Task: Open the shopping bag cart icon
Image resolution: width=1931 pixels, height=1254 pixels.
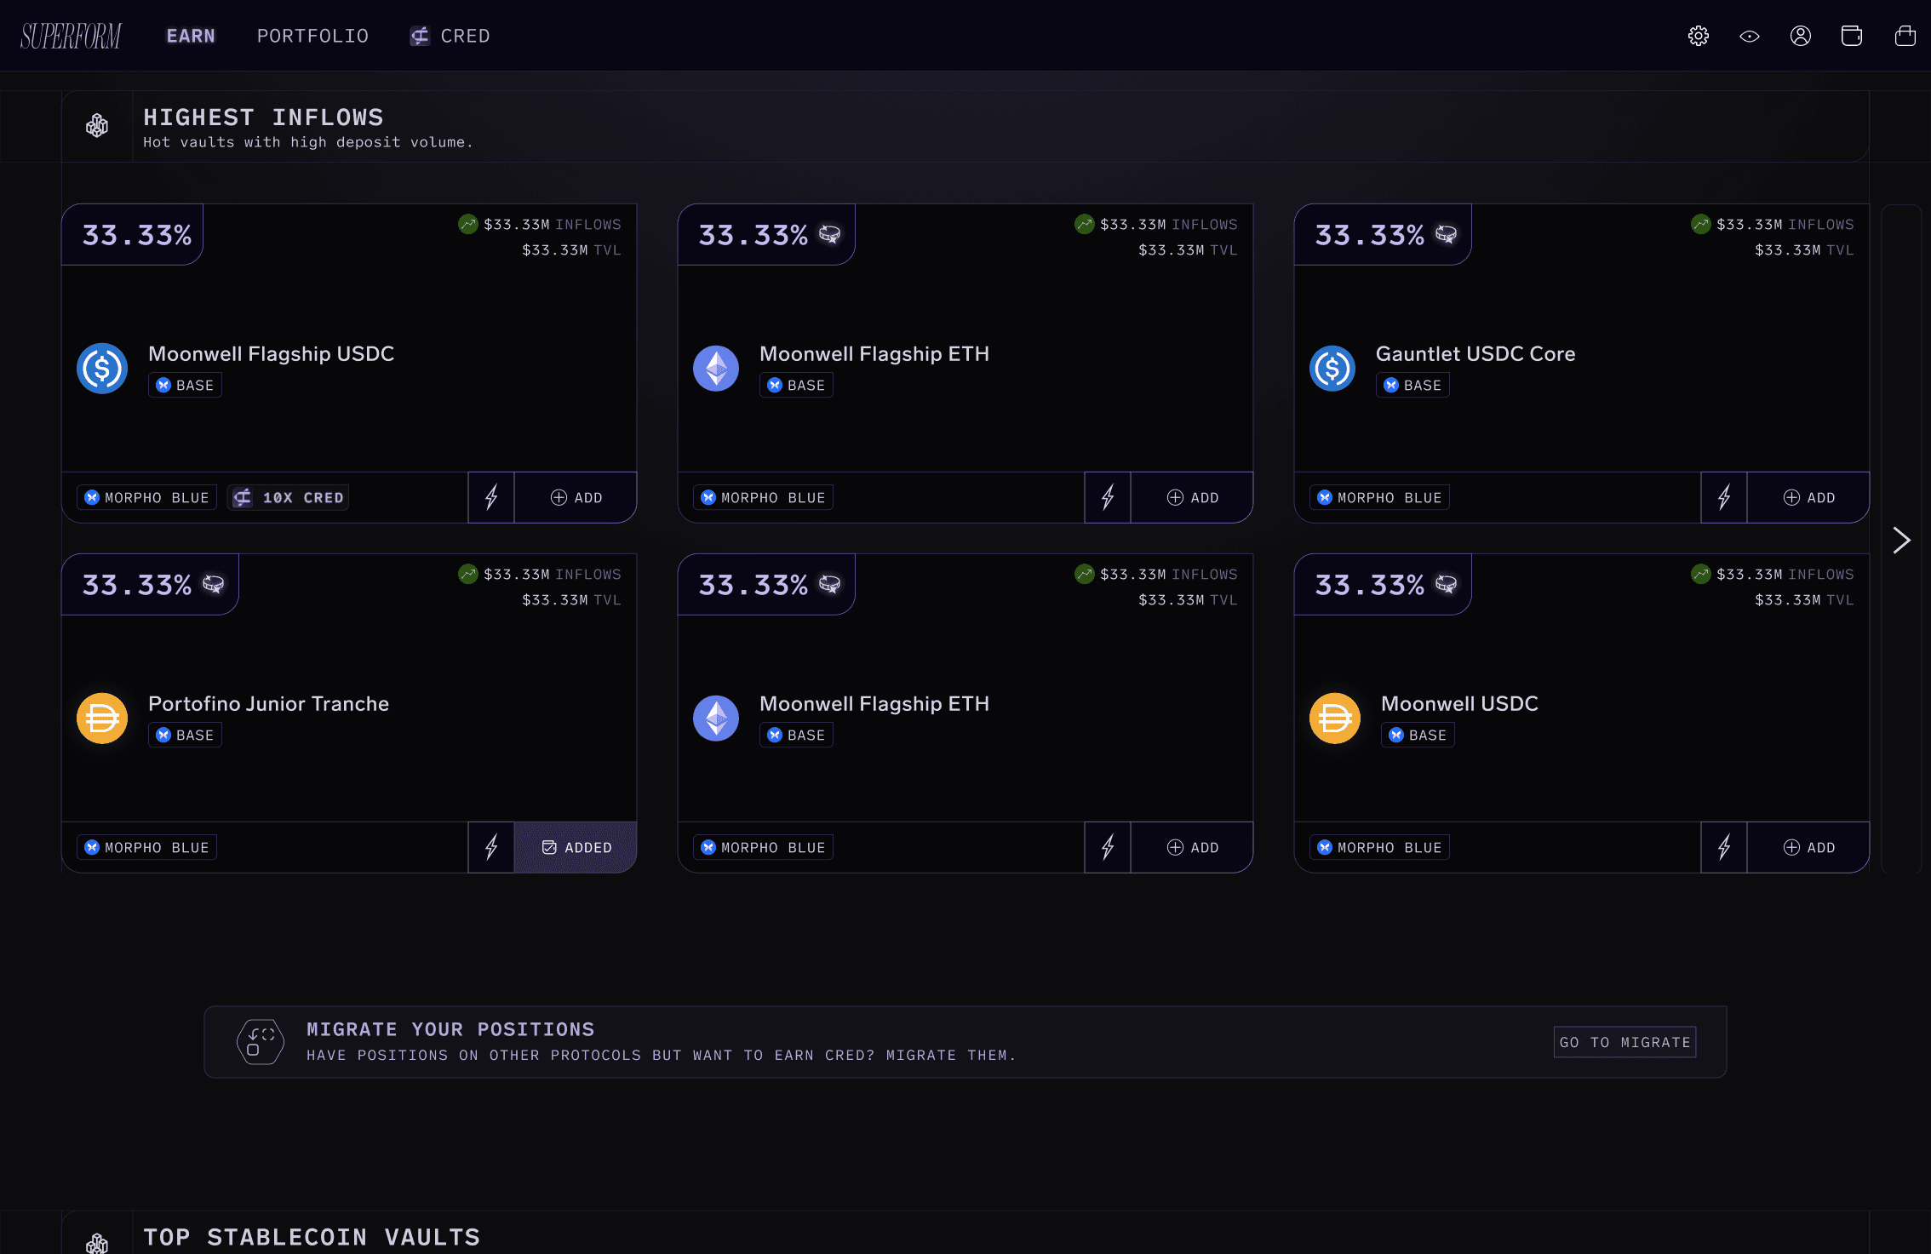Action: 1905,36
